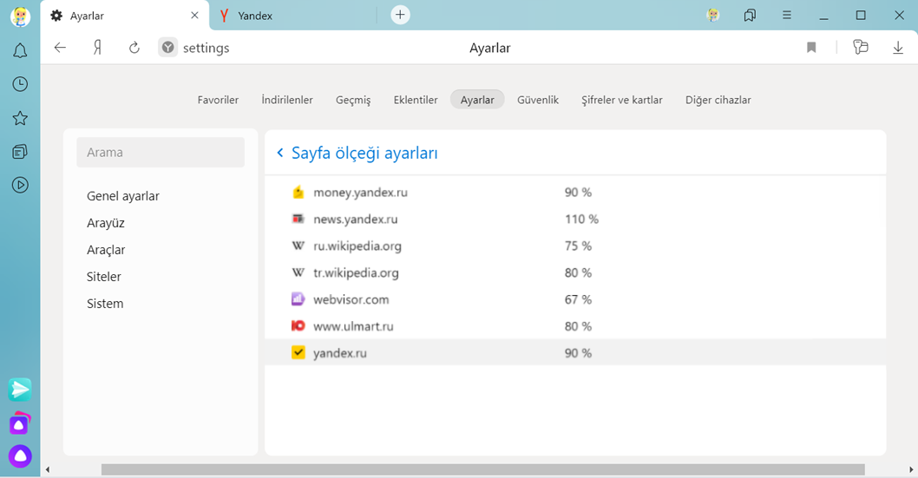This screenshot has height=478, width=918.
Task: Click the Arama search field
Action: coord(161,152)
